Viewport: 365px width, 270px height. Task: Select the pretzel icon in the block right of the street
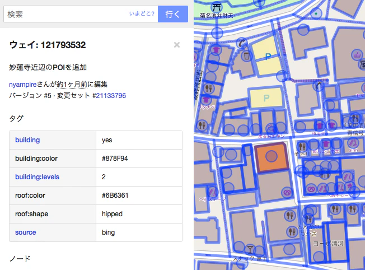tap(311, 189)
